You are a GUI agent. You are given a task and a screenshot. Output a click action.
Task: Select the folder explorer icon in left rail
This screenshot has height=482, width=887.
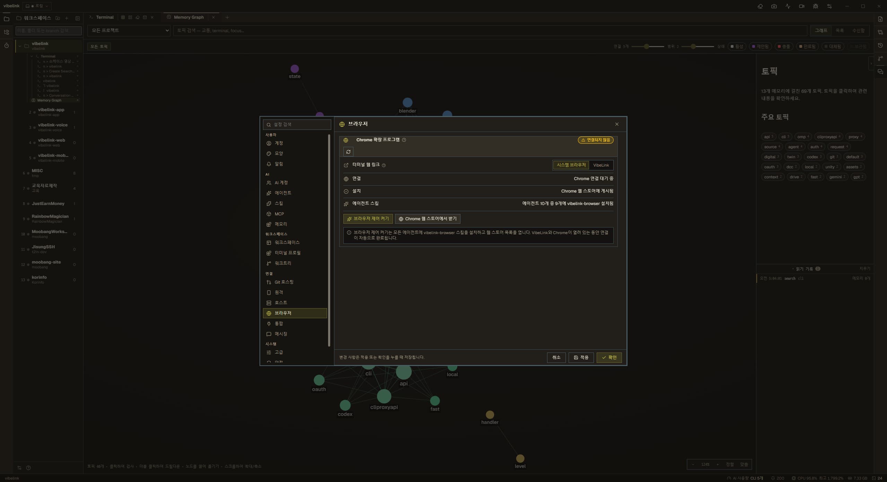tap(6, 19)
